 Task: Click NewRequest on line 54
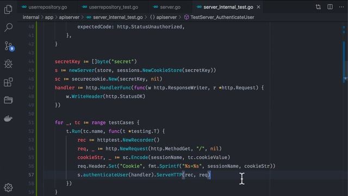tap(134, 149)
